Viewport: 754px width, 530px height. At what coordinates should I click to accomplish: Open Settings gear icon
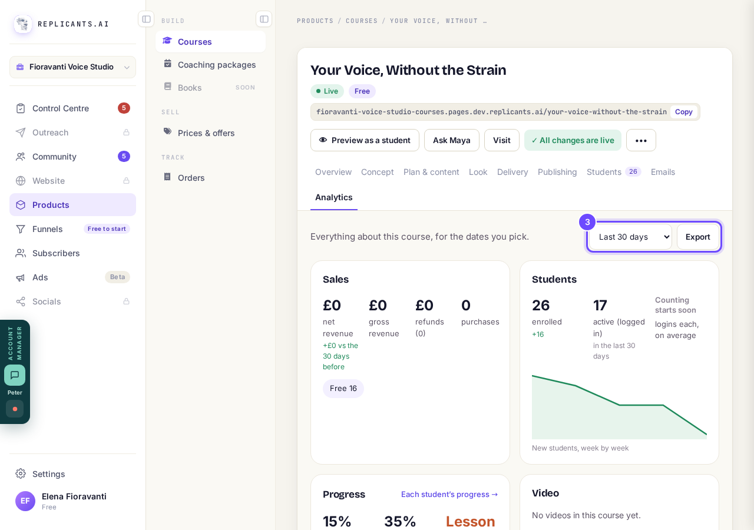[x=21, y=473]
